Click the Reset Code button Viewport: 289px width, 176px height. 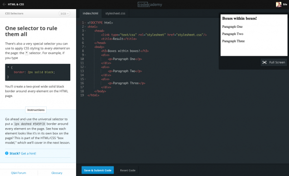tap(128, 170)
